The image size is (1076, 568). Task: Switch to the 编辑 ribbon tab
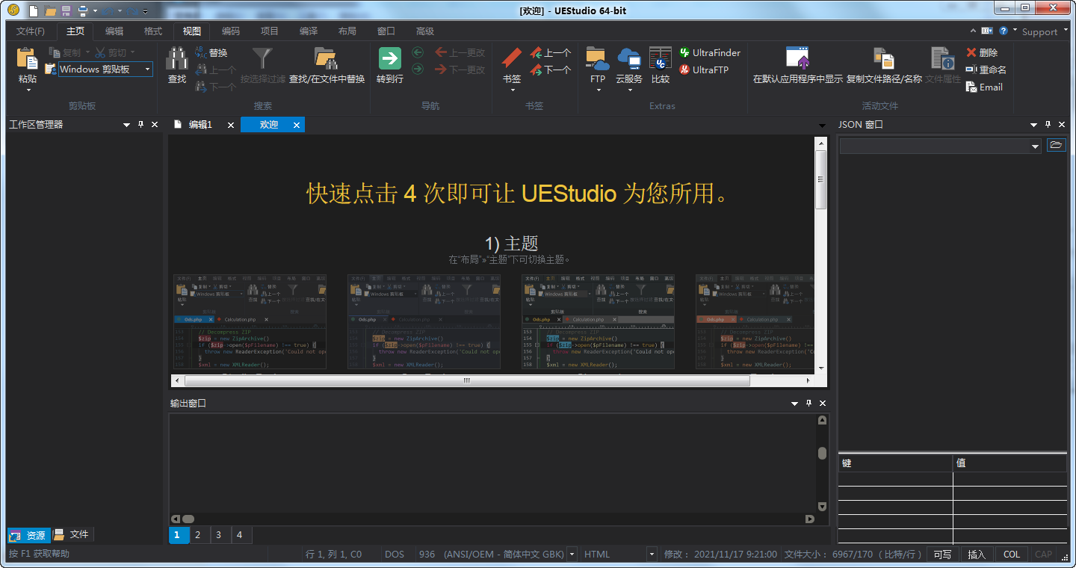(x=114, y=31)
